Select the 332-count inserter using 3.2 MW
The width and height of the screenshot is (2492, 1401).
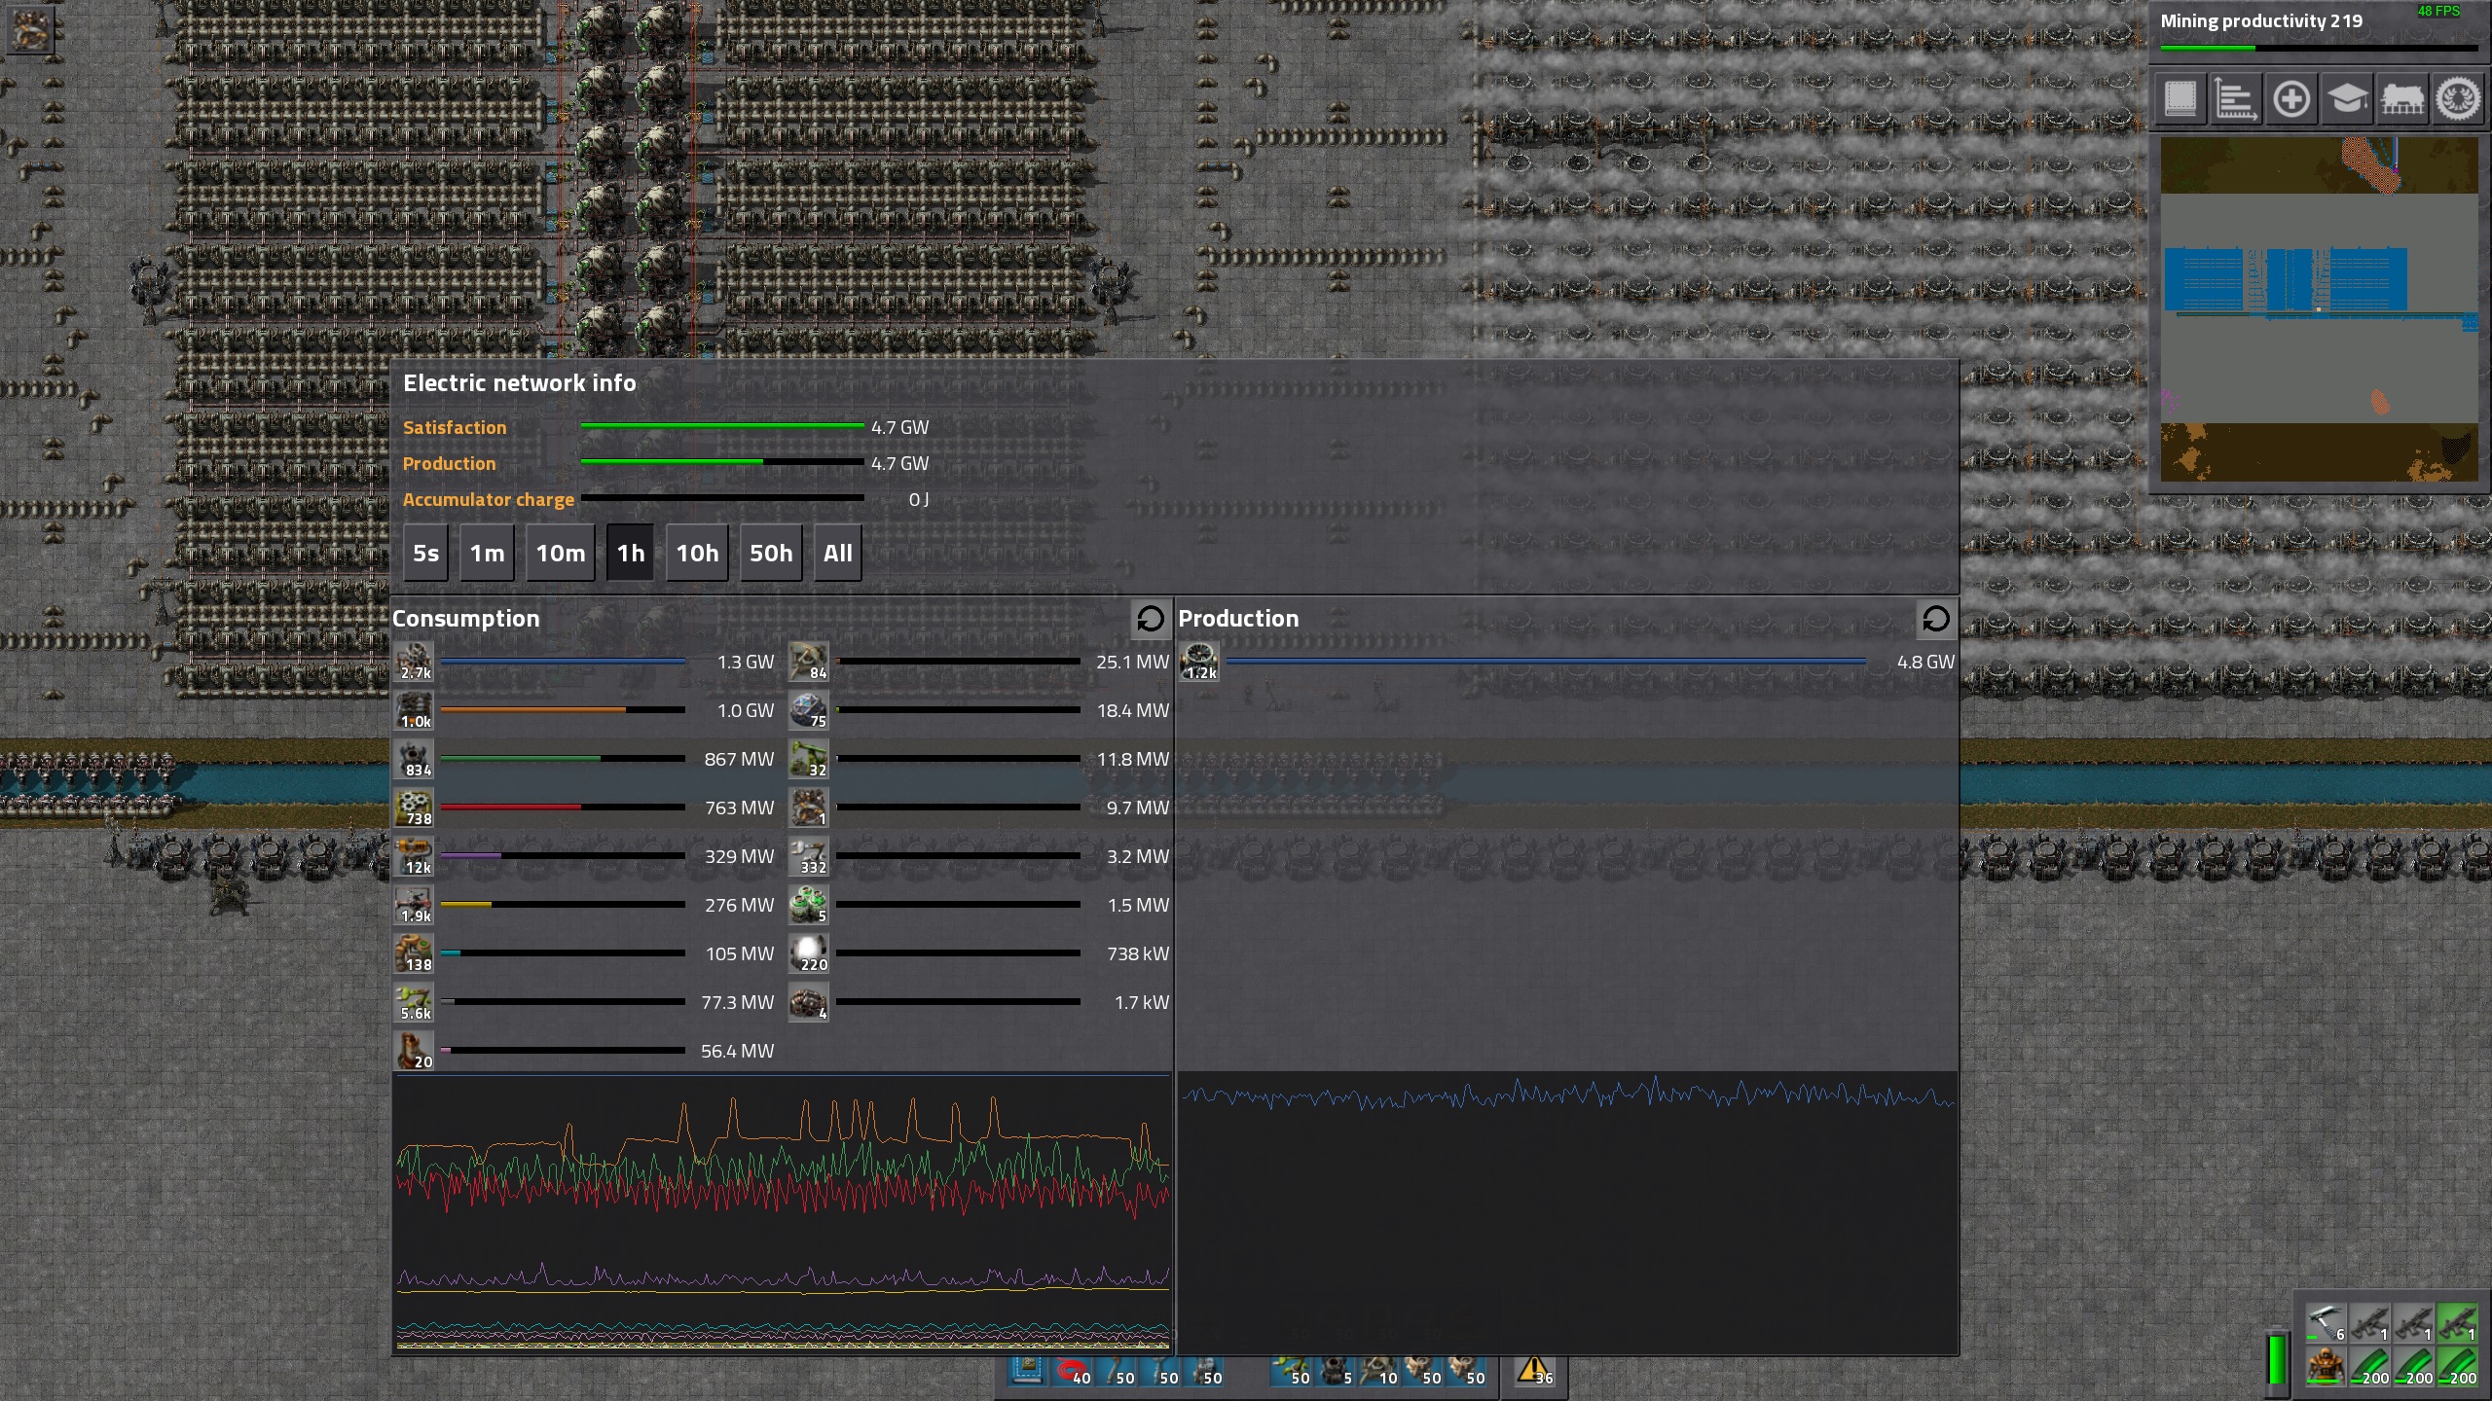tap(809, 856)
